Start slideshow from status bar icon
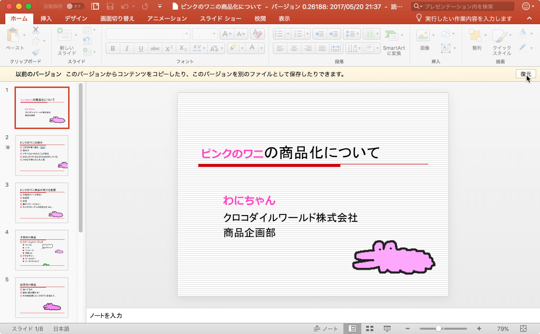 (x=387, y=329)
